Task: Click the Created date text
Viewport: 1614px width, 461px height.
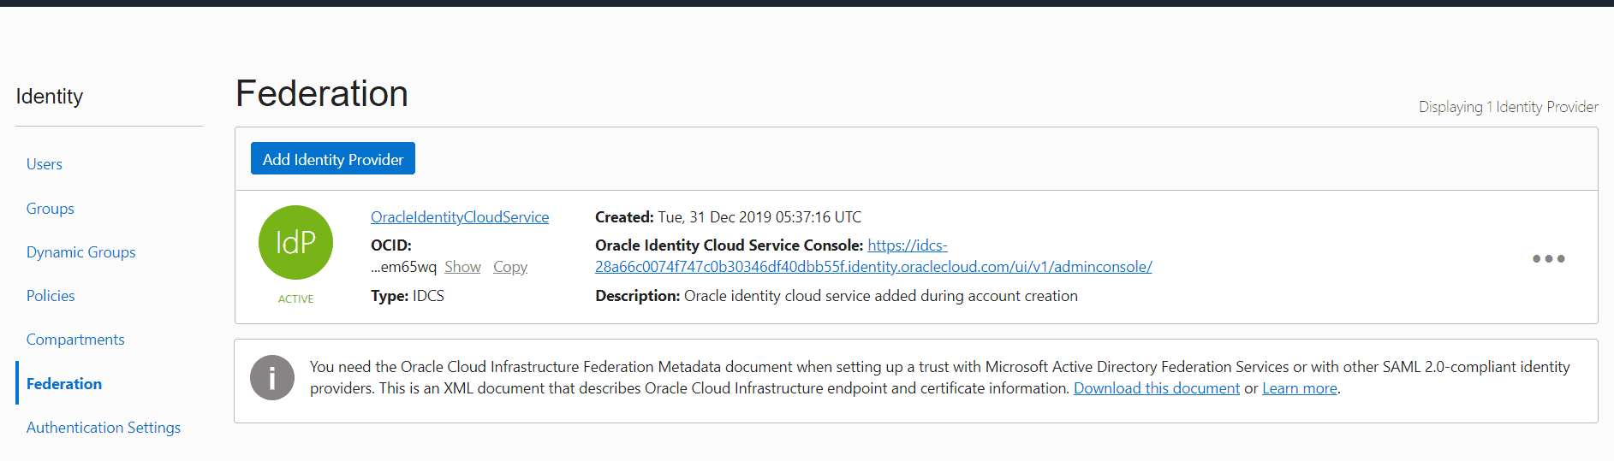Action: [x=728, y=217]
